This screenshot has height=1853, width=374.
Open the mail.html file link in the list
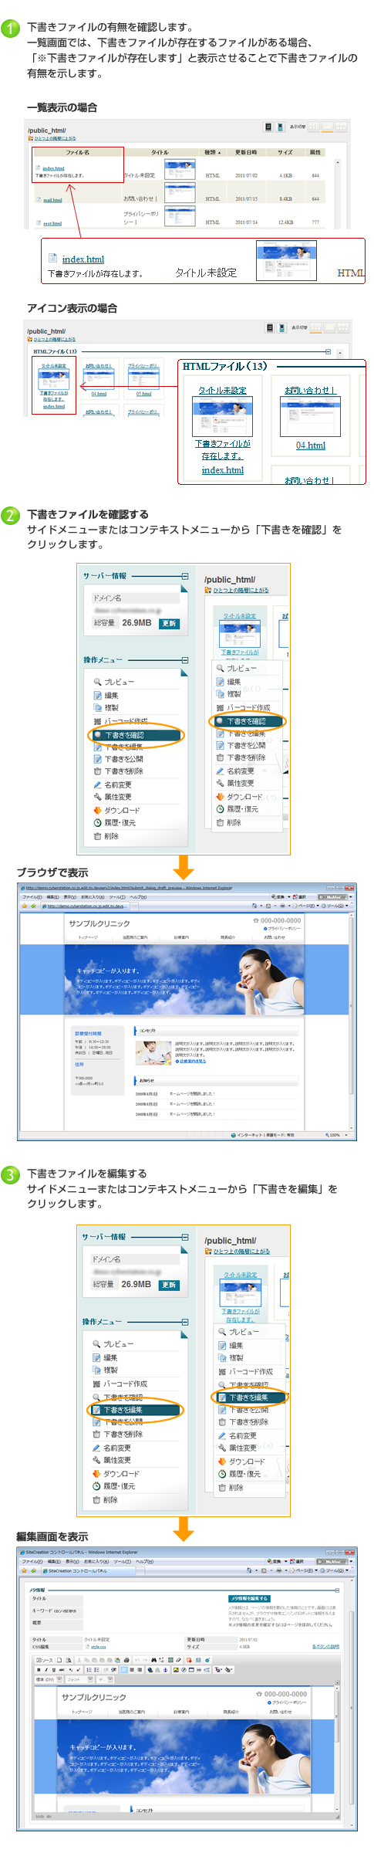(x=52, y=200)
